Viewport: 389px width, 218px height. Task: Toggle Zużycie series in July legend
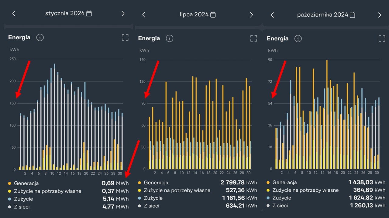(153, 198)
